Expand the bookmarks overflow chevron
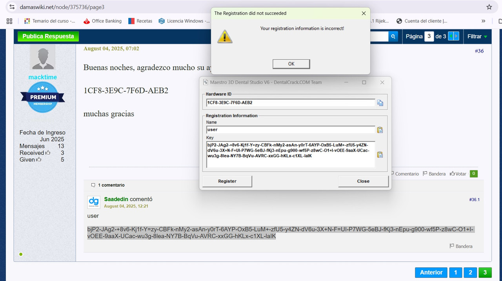 pos(483,21)
